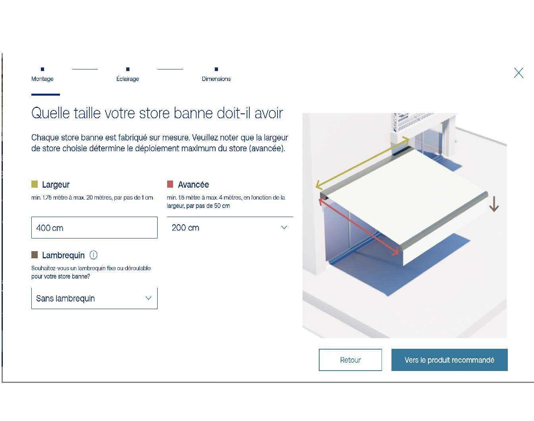Select the Dimensions step label
The width and height of the screenshot is (534, 421).
(x=216, y=79)
